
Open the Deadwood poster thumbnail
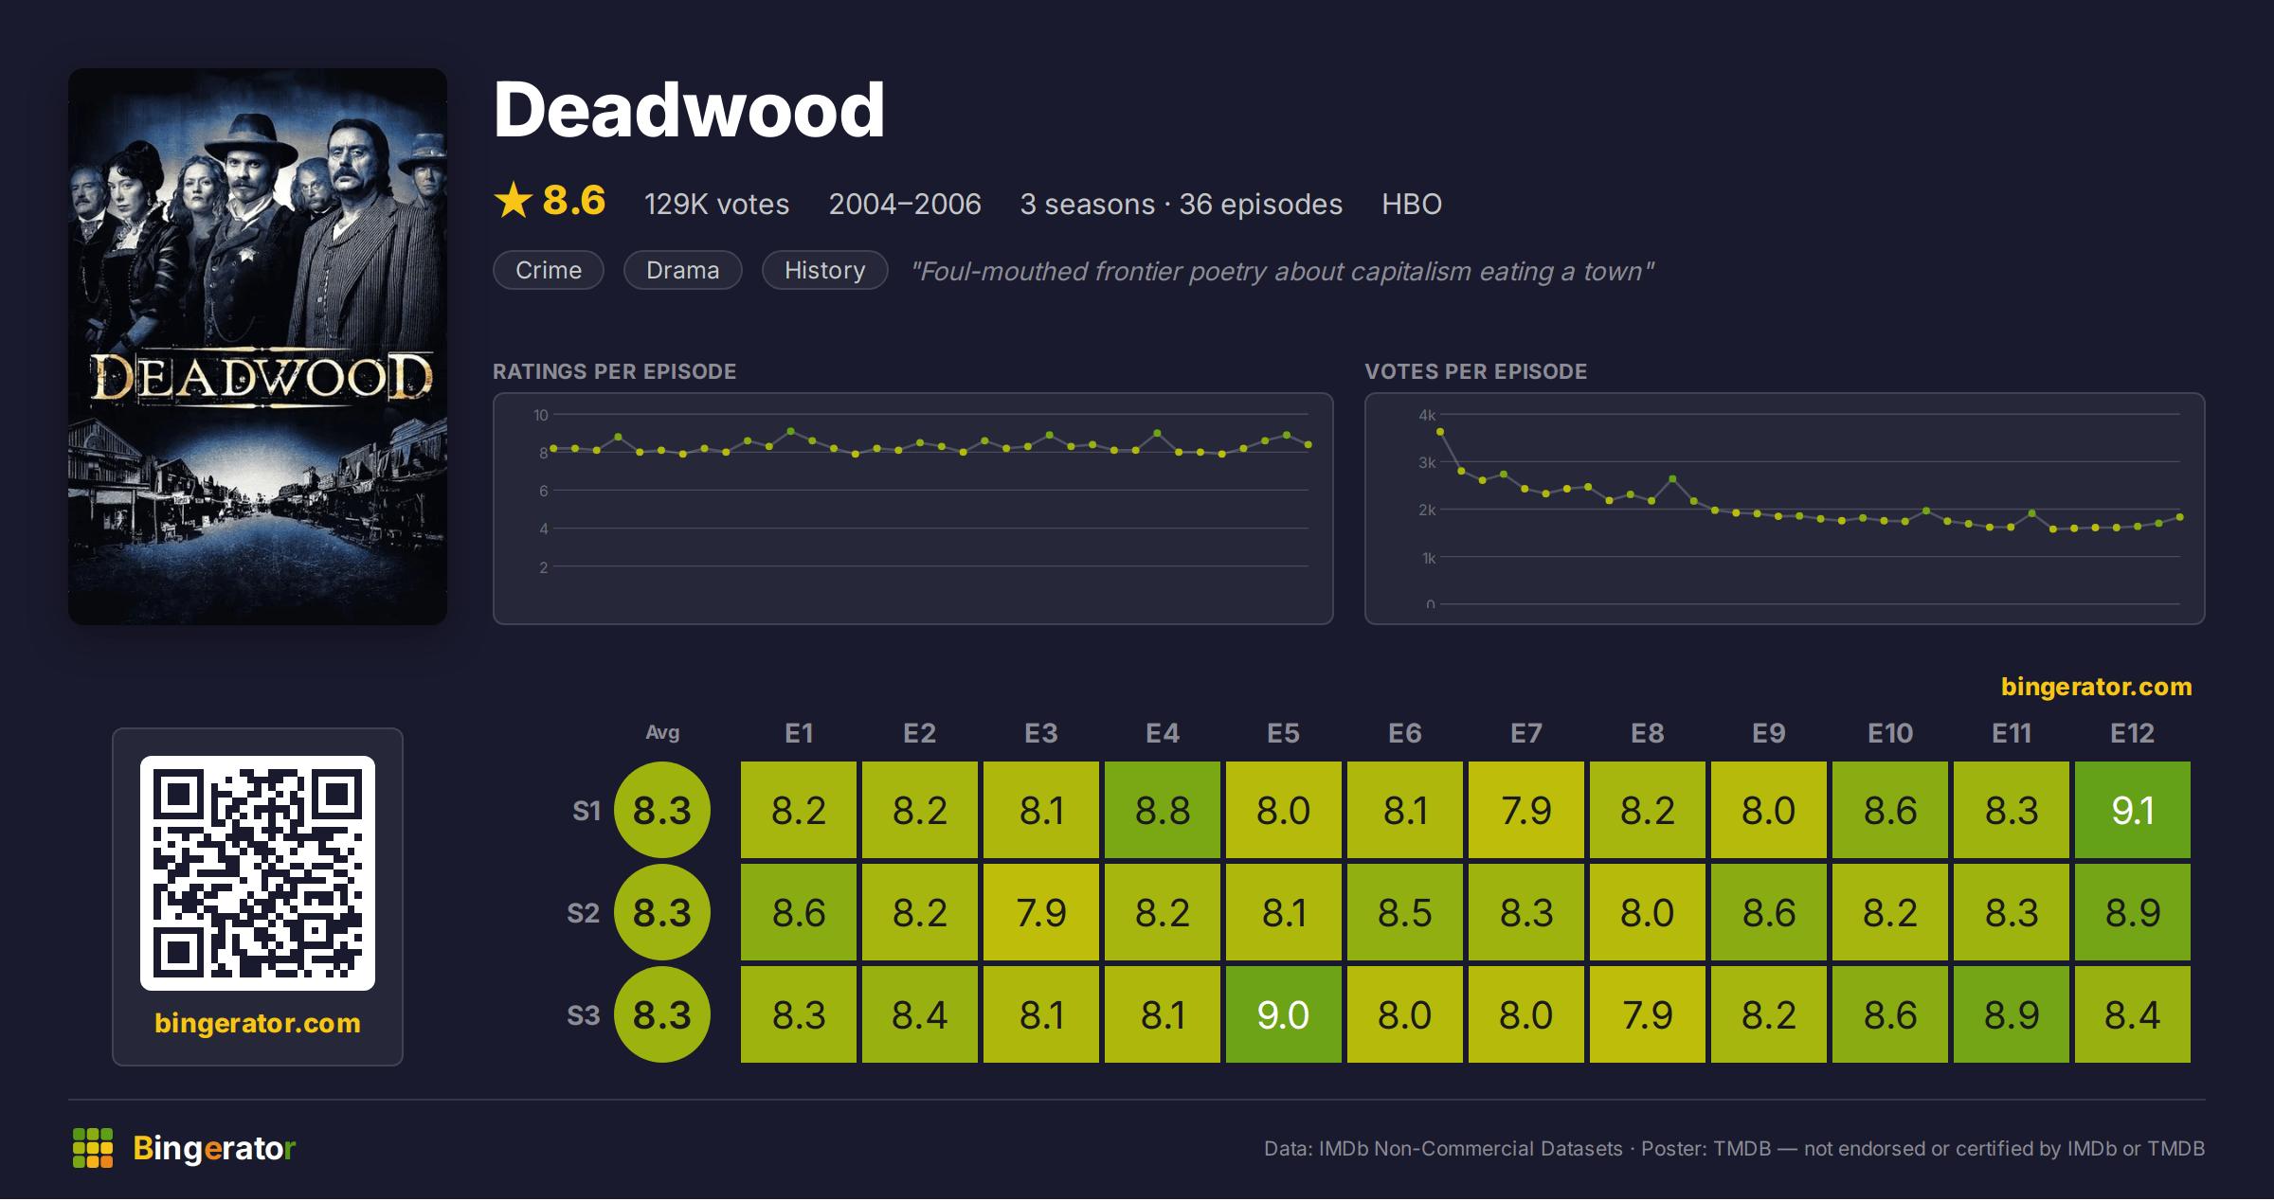(x=258, y=347)
